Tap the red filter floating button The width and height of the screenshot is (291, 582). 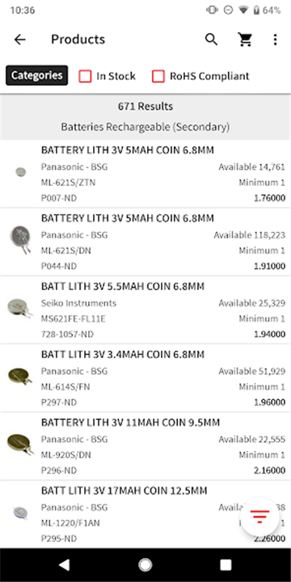tap(259, 517)
